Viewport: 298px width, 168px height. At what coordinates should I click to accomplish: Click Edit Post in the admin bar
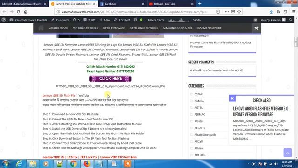pos(122,20)
